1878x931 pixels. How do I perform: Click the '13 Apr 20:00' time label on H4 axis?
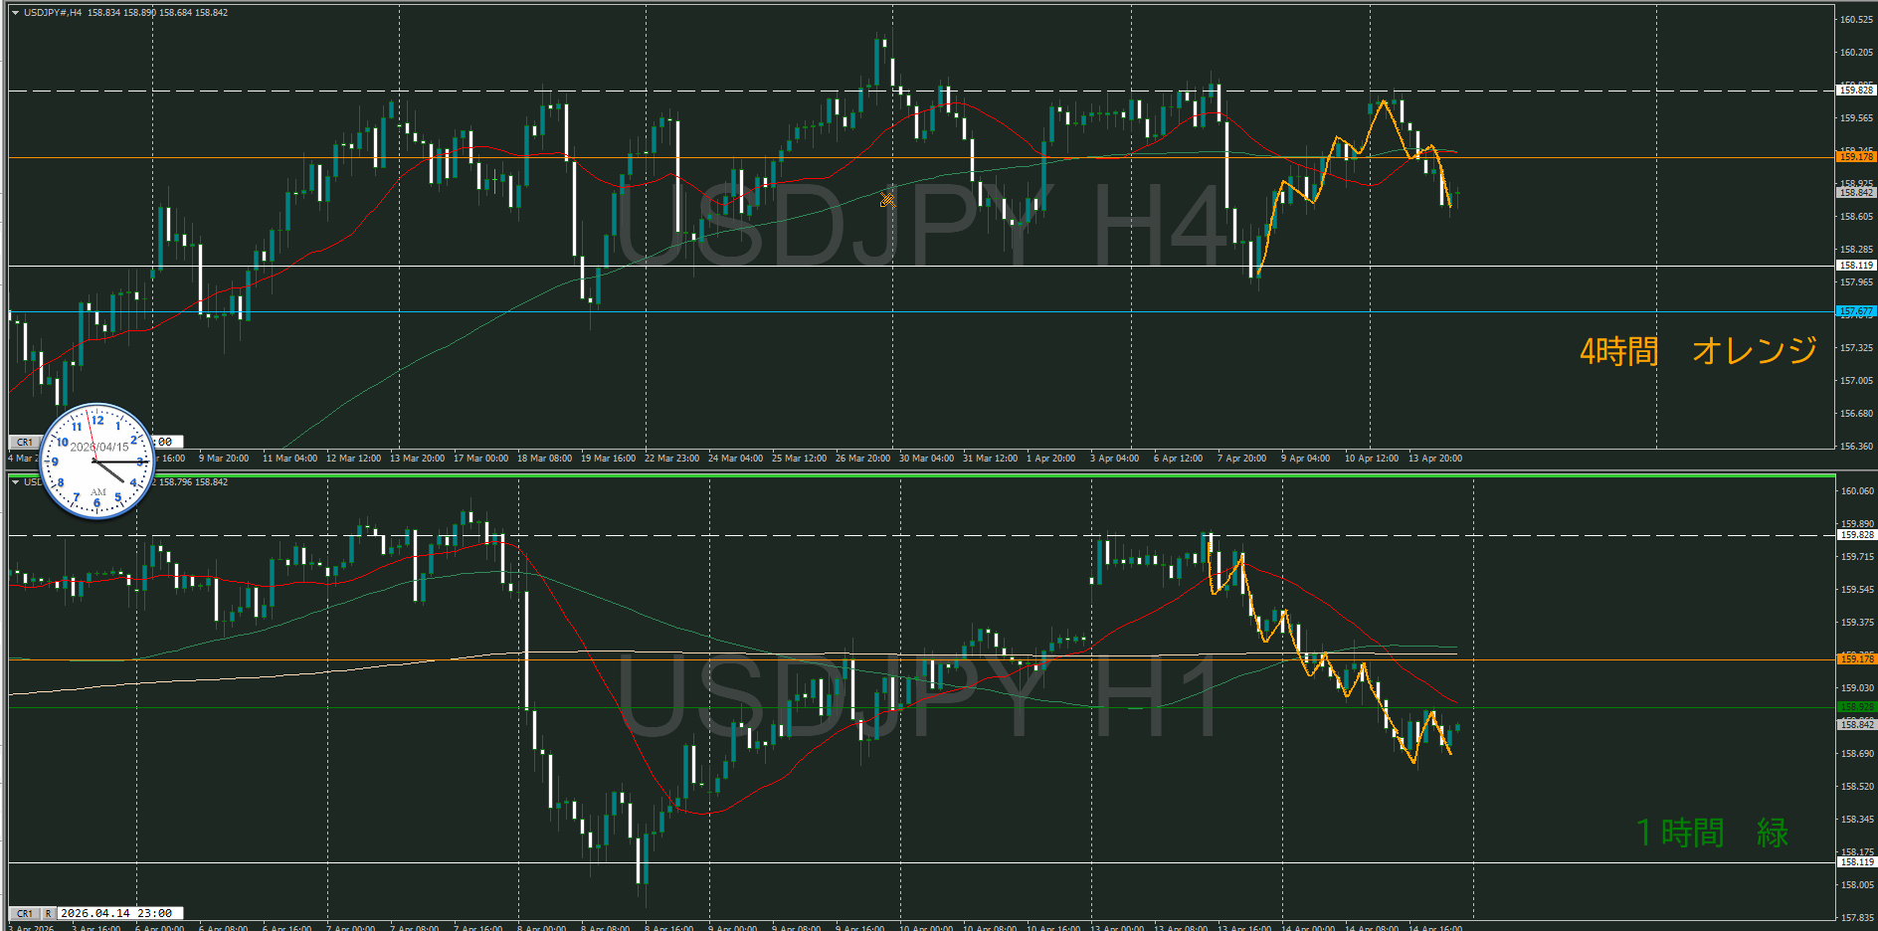pos(1434,459)
